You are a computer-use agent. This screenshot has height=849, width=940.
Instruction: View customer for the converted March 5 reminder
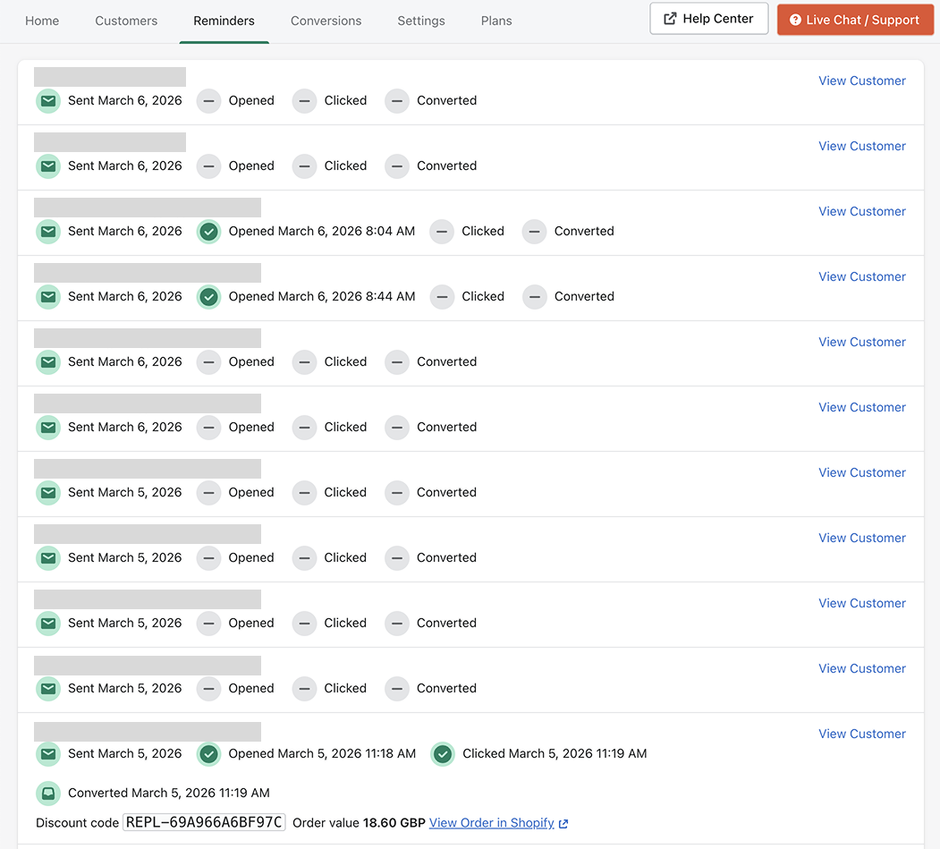(x=862, y=734)
